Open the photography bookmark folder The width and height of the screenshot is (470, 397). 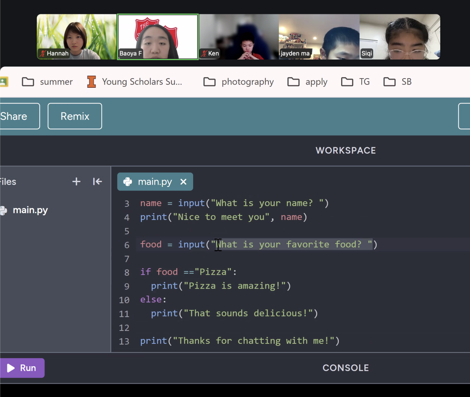click(239, 82)
